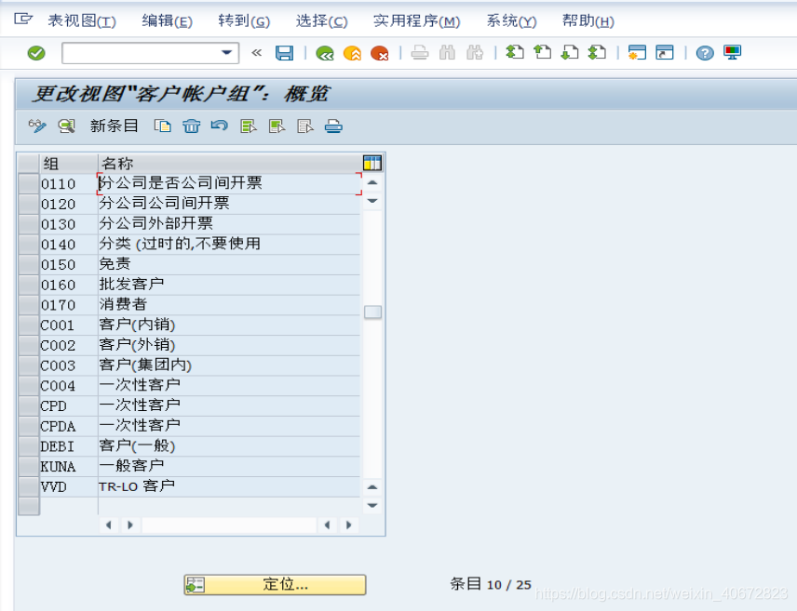Click the Select Block icon

tap(277, 126)
